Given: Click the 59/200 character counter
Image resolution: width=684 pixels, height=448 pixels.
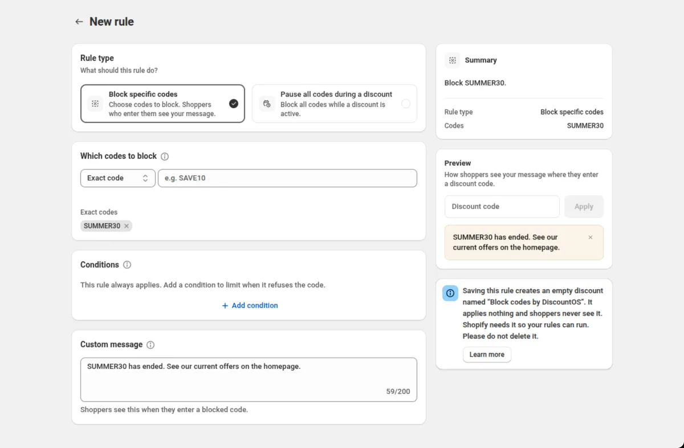Looking at the screenshot, I should (x=398, y=392).
